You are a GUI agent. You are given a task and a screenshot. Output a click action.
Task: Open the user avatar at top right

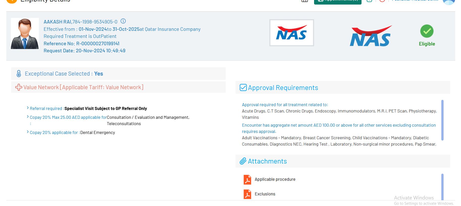[449, 2]
